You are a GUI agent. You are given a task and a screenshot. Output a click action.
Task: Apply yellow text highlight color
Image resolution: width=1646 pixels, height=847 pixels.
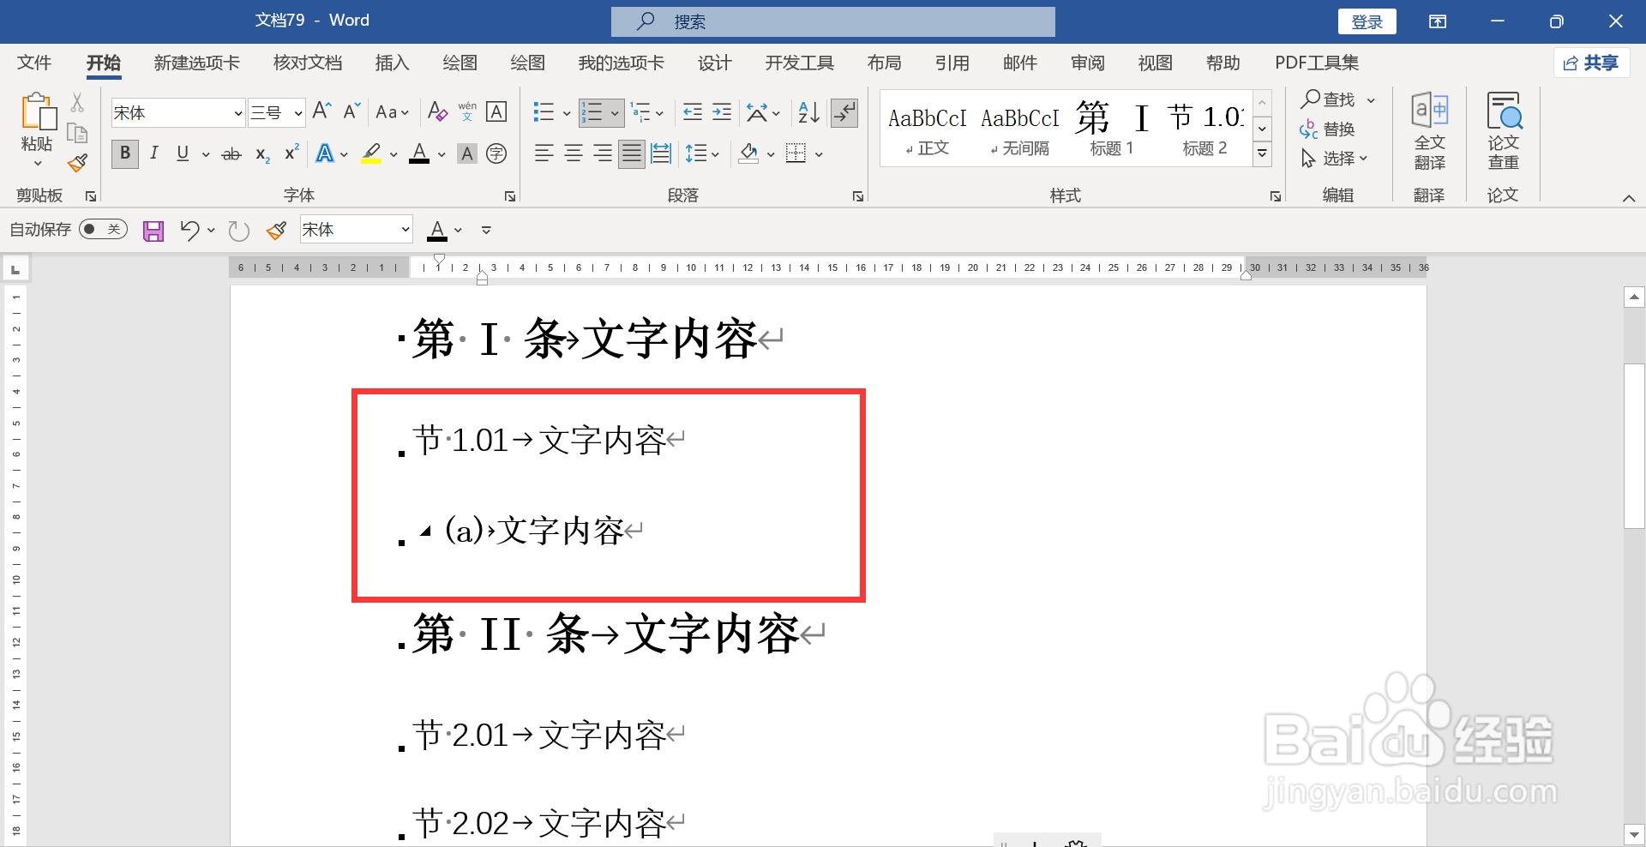tap(371, 154)
